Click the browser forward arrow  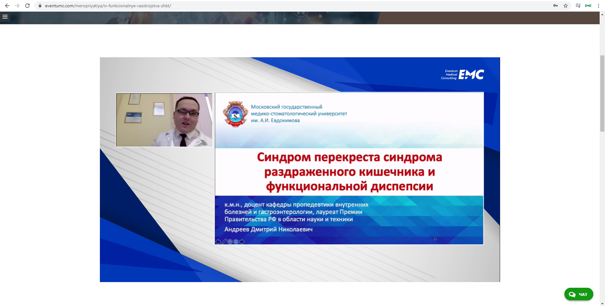[x=17, y=6]
